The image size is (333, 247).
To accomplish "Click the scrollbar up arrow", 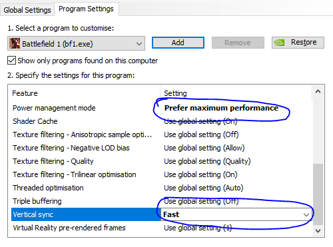I will [318, 91].
